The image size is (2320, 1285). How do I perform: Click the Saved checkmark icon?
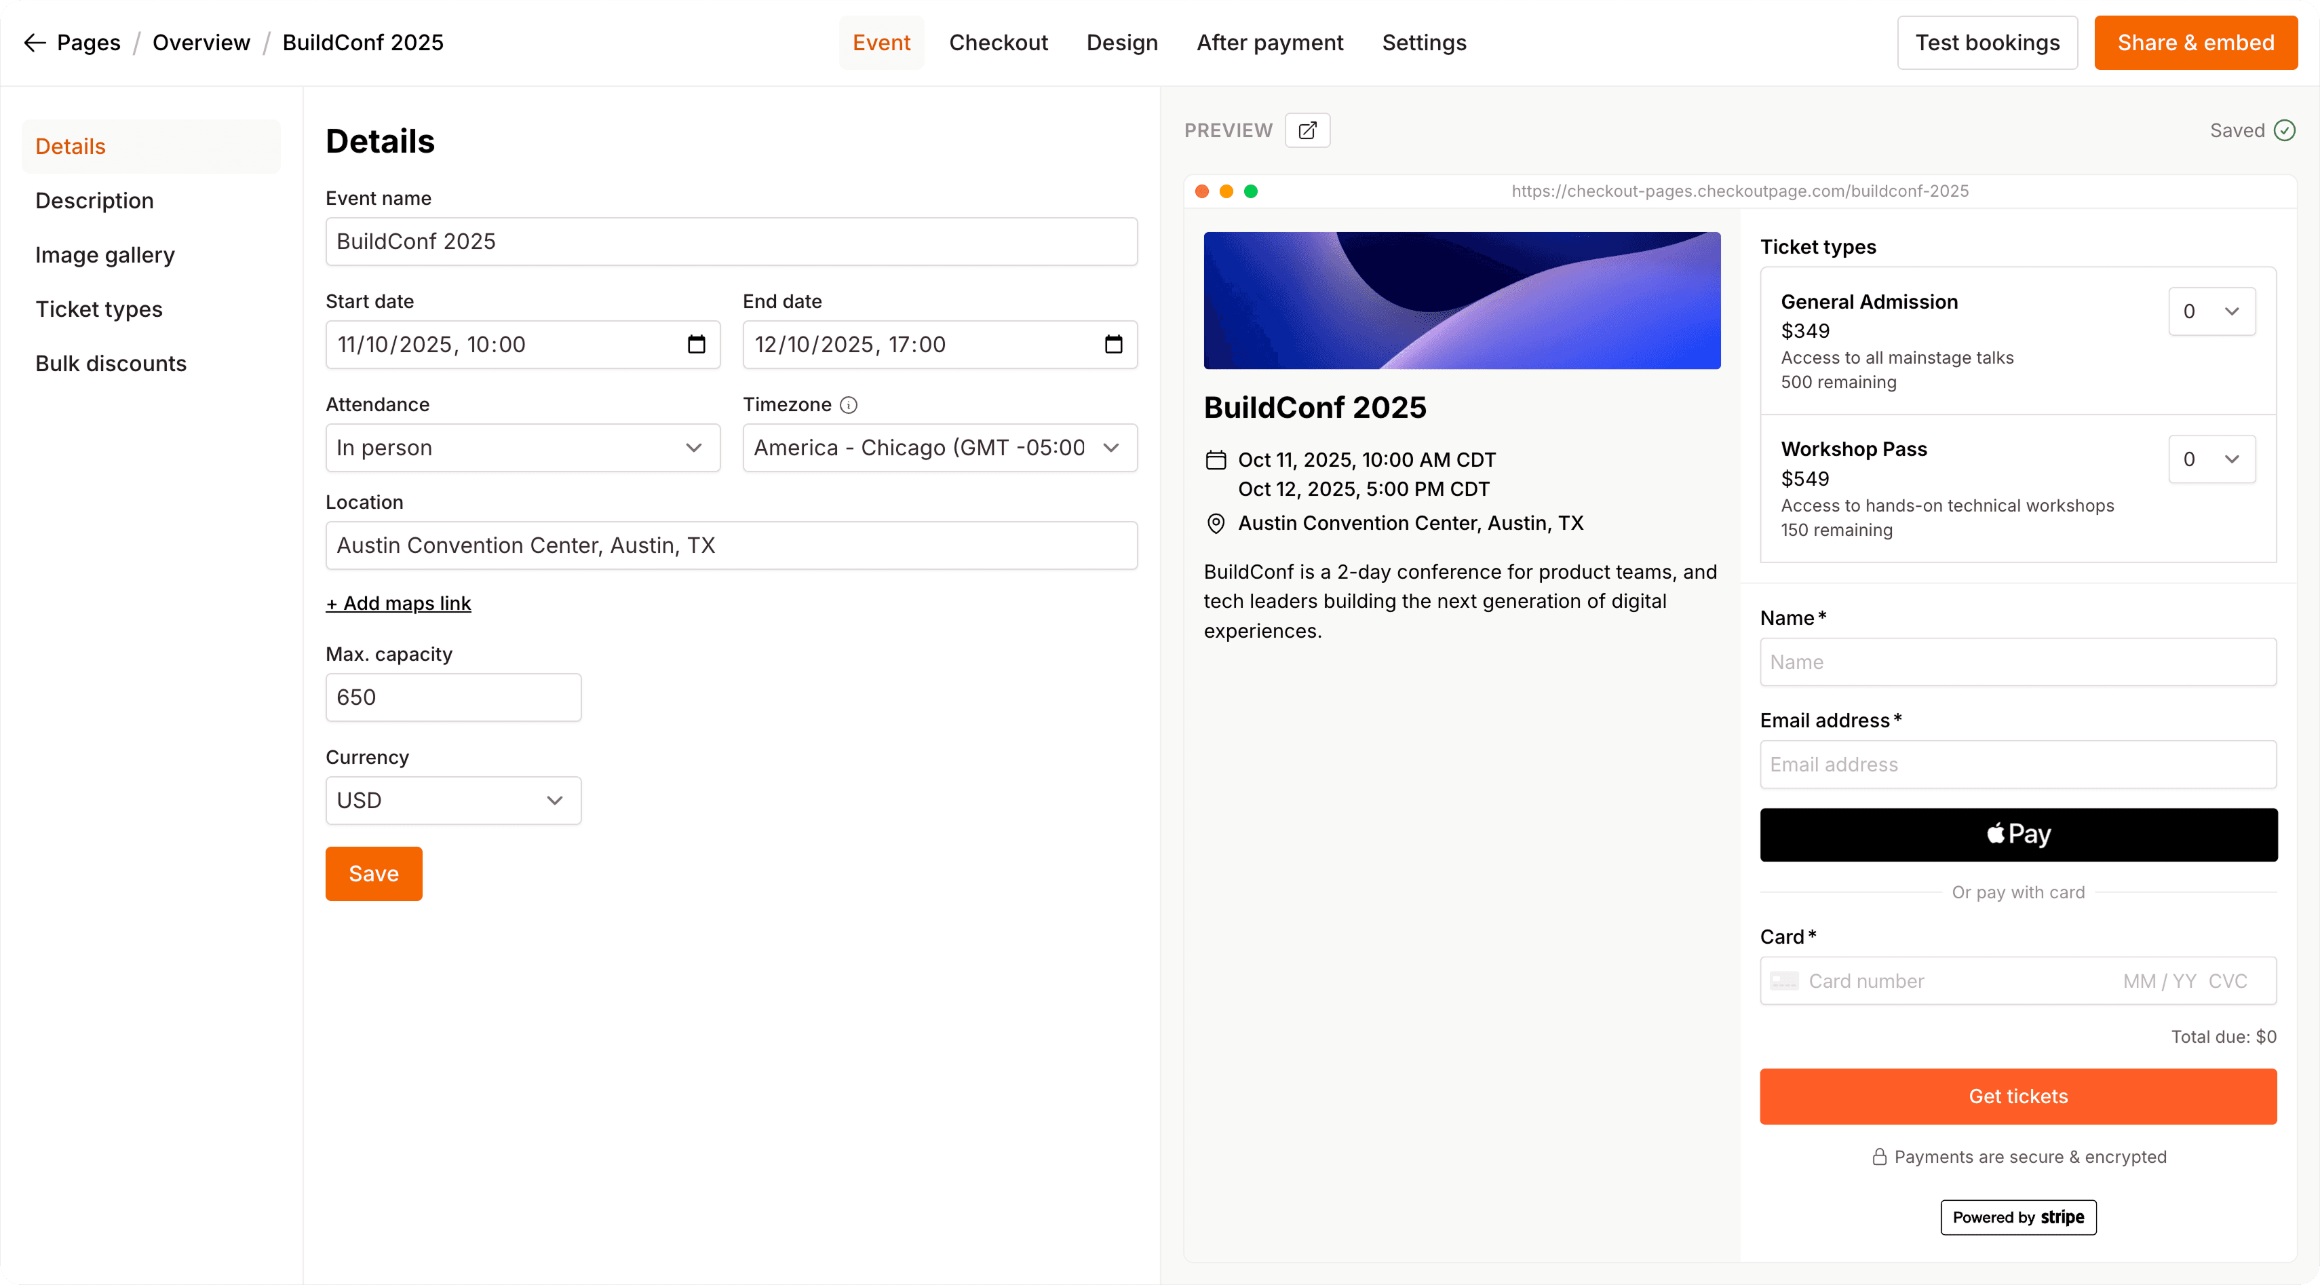[2285, 130]
